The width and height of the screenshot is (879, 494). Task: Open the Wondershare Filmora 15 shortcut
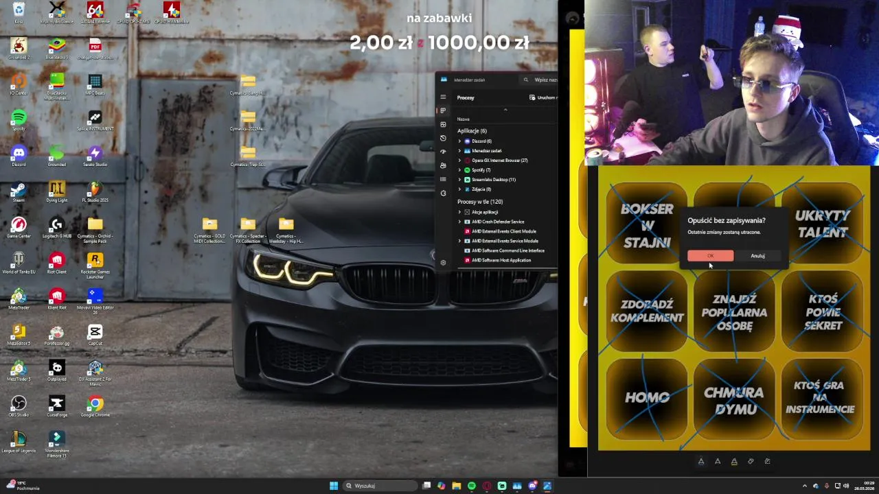click(57, 443)
